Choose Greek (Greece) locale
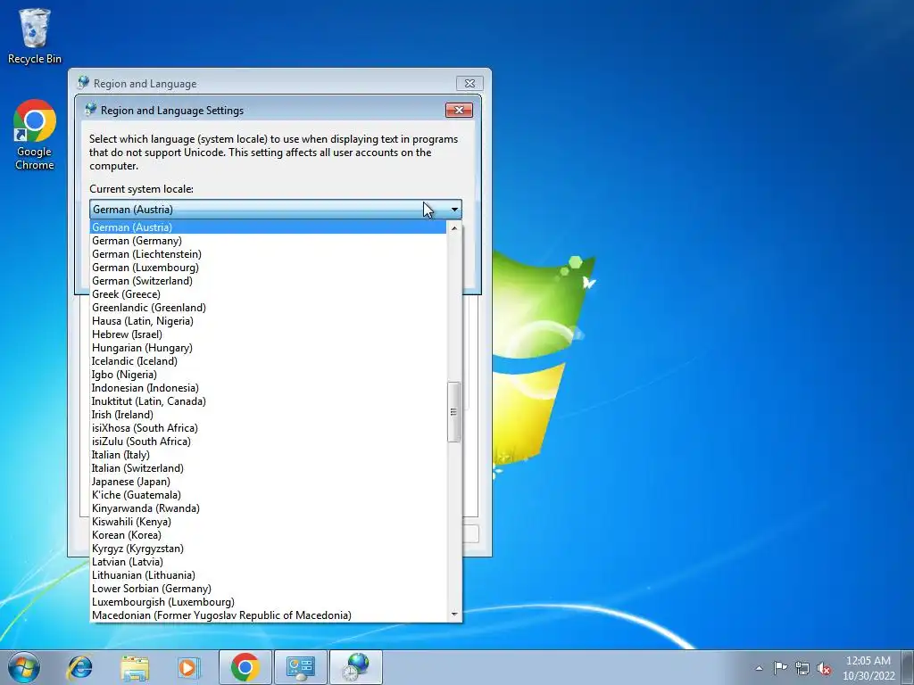The width and height of the screenshot is (914, 685). pos(268,294)
